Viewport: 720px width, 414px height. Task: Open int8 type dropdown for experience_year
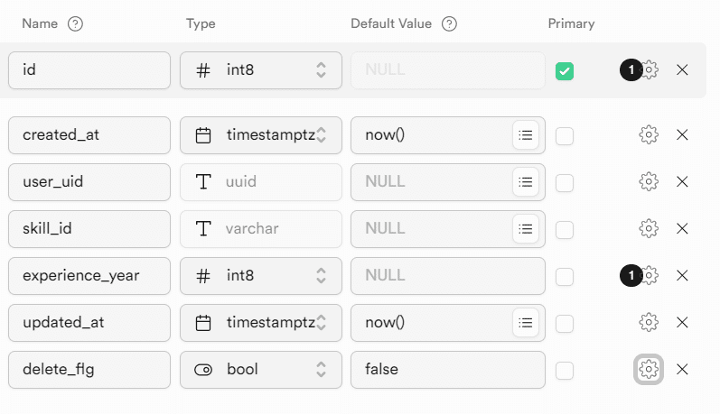coord(261,275)
